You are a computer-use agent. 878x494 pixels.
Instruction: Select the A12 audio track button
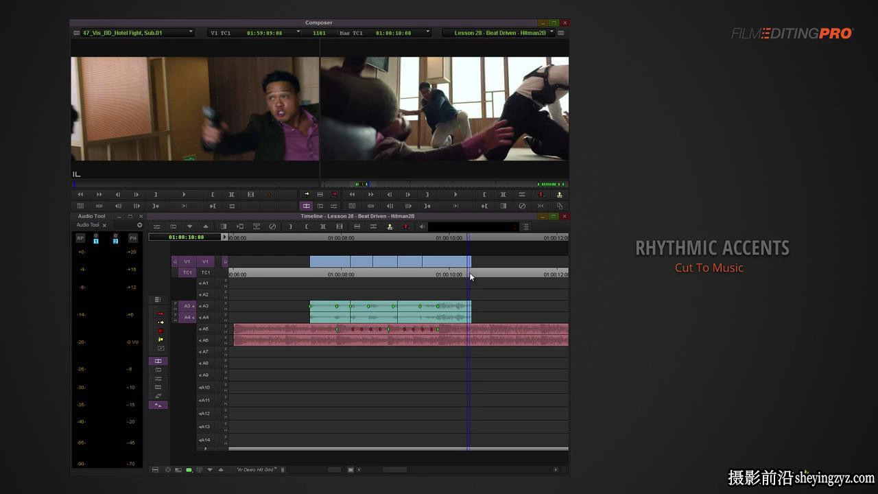pos(205,414)
